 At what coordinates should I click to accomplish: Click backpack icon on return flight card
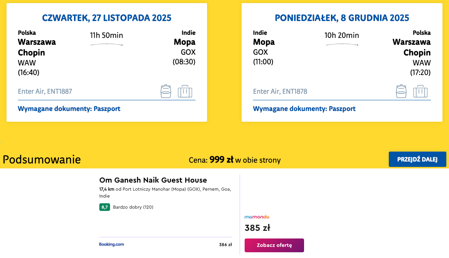pos(401,91)
